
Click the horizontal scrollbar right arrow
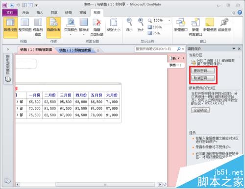(x=160, y=185)
